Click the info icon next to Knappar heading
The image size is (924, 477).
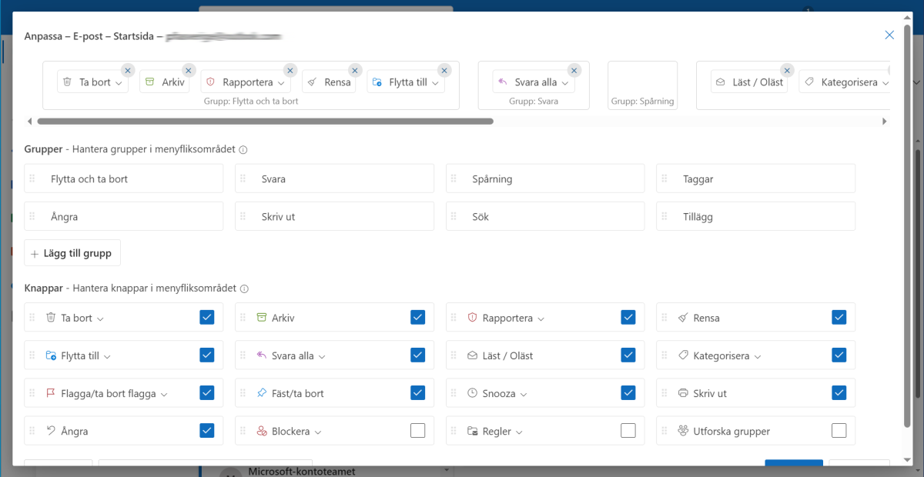[244, 289]
